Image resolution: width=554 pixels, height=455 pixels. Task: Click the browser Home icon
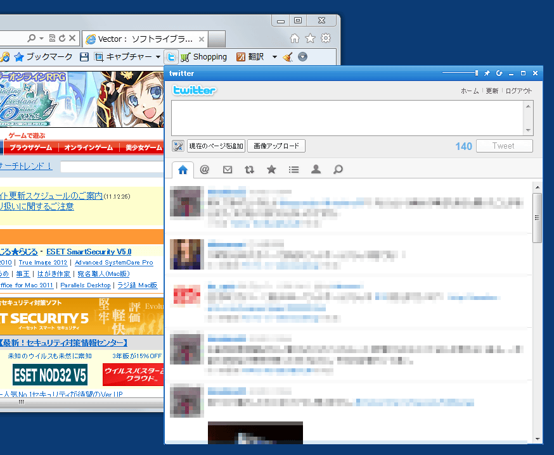coord(295,38)
